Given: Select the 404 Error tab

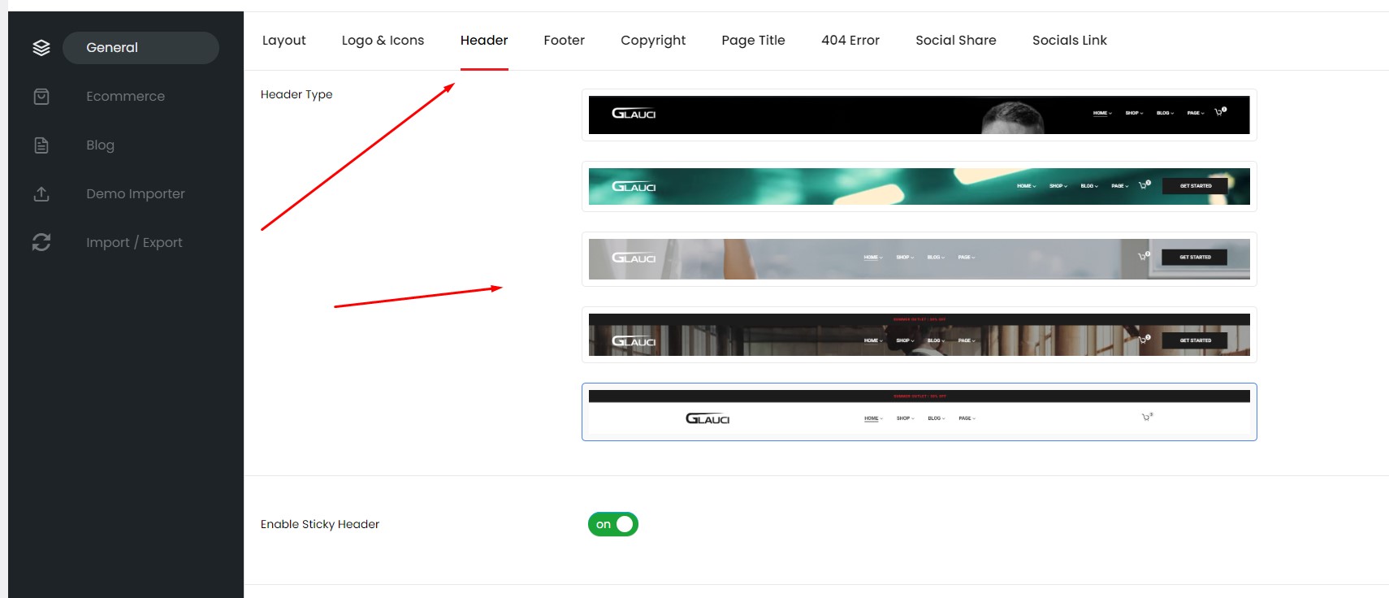Looking at the screenshot, I should pos(850,41).
